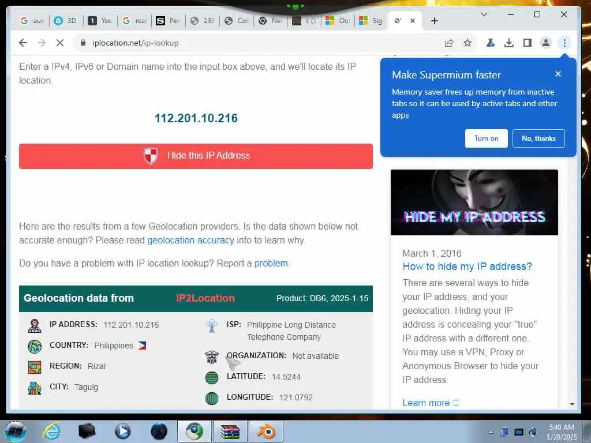The height and width of the screenshot is (443, 591).
Task: Click the Philippines flag icon
Action: pos(142,346)
